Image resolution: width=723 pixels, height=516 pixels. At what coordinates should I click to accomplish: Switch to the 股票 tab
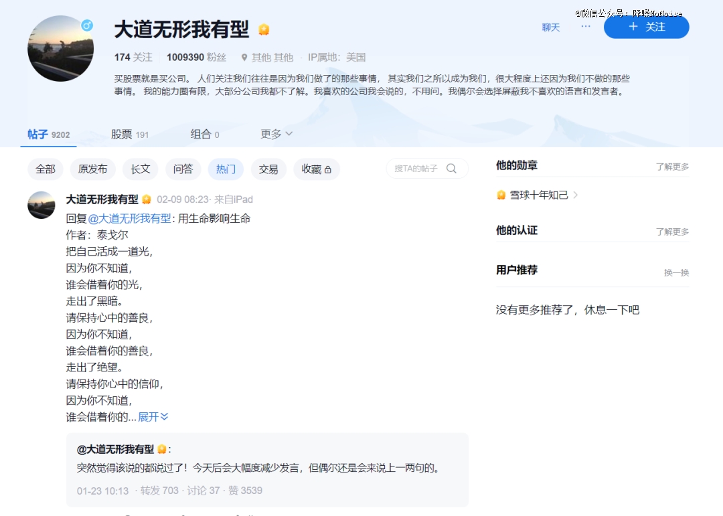click(x=129, y=134)
